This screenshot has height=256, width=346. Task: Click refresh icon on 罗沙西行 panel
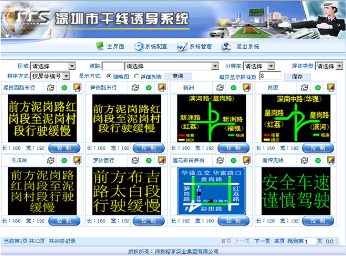135,161
